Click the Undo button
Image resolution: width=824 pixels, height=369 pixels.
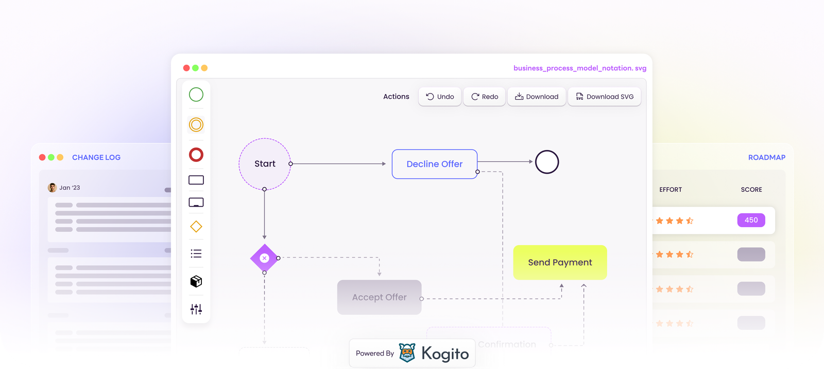pyautogui.click(x=440, y=97)
